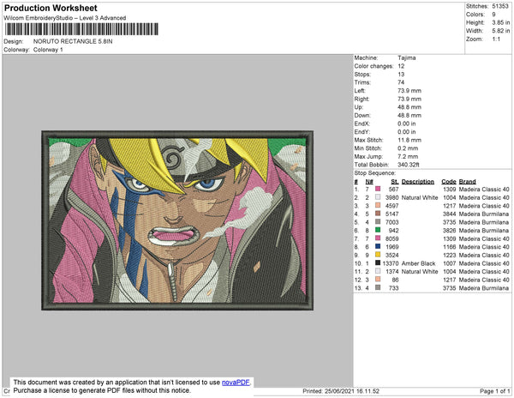
Task: Click the 'Production Worksheet' title
Action: [51, 9]
